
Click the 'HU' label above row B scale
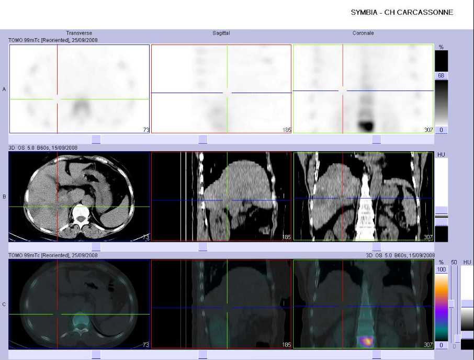441,154
